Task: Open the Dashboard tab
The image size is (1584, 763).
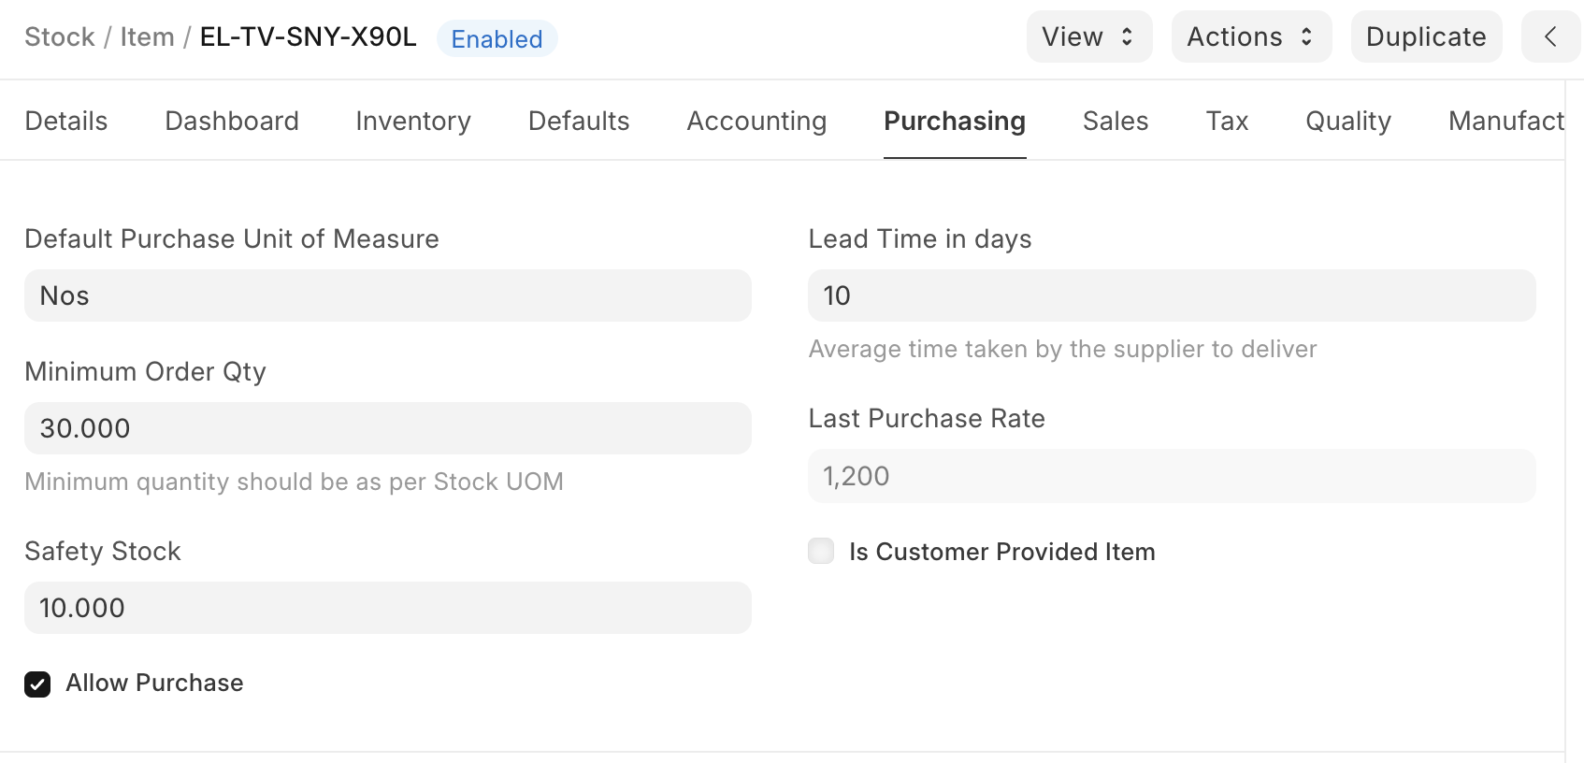Action: 232,121
